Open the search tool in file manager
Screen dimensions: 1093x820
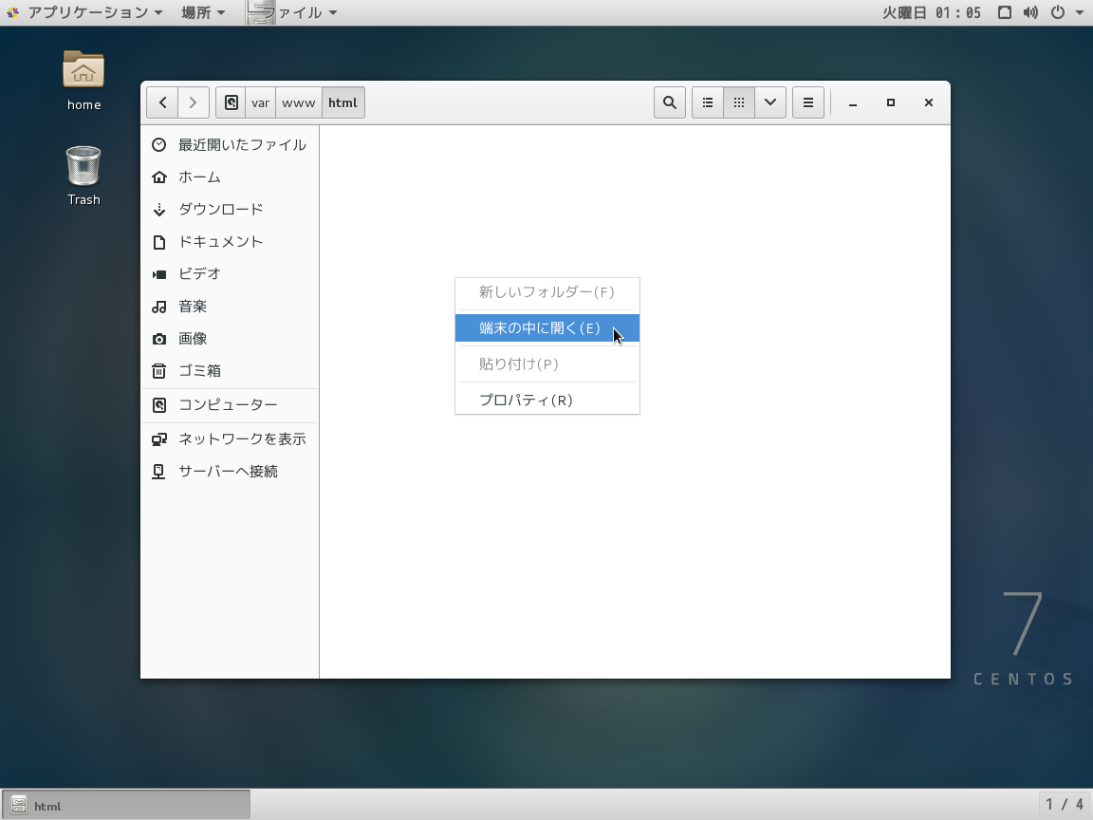pos(669,102)
